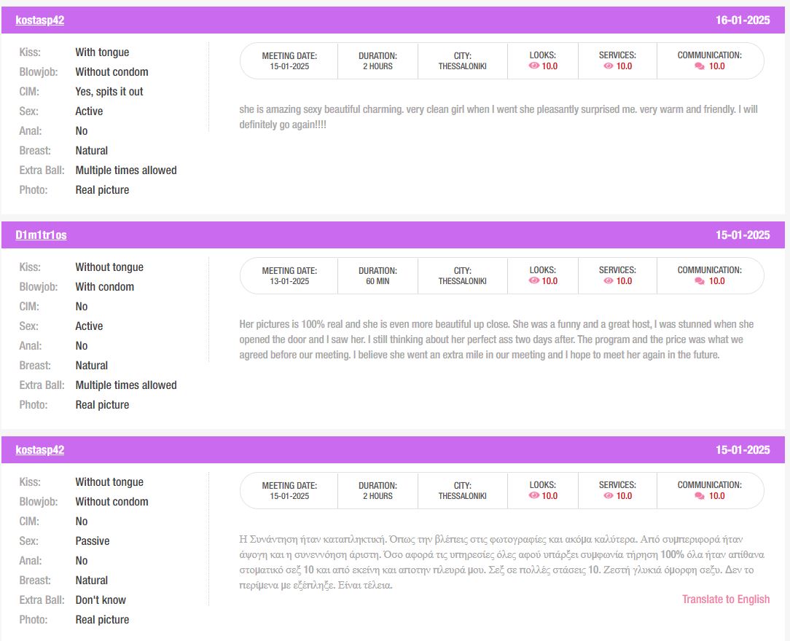Image resolution: width=790 pixels, height=641 pixels.
Task: Click Translate to English link
Action: click(726, 599)
